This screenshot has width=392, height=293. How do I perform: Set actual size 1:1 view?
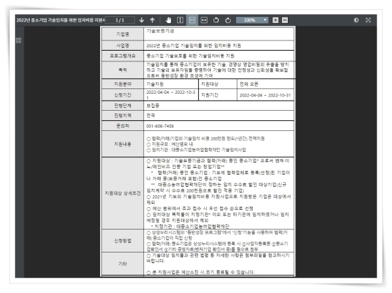tap(192, 20)
